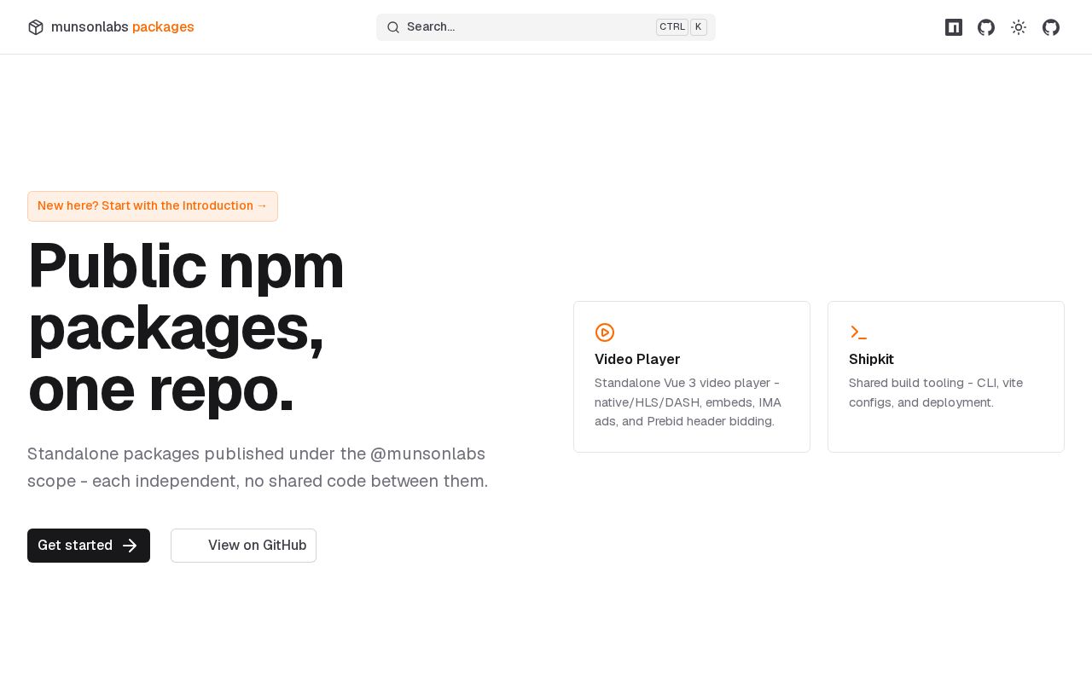Click the Get started button
Image resolution: width=1092 pixels, height=682 pixels.
point(89,546)
